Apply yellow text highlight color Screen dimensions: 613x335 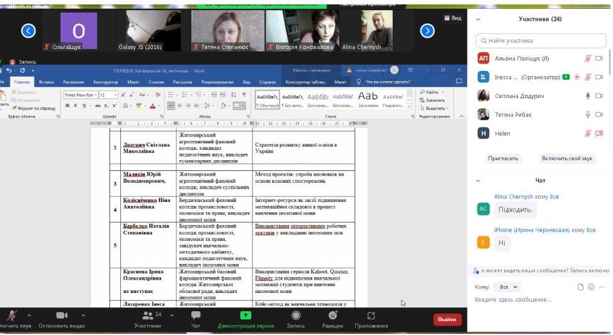click(138, 106)
